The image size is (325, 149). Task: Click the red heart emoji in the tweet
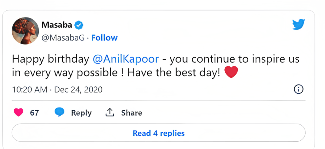click(231, 72)
